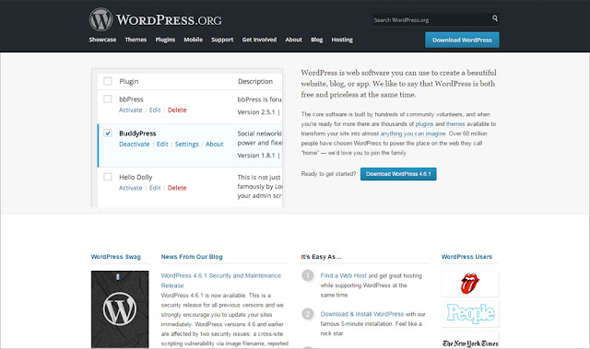Image resolution: width=590 pixels, height=349 pixels.
Task: Open the Support menu item
Action: point(222,40)
